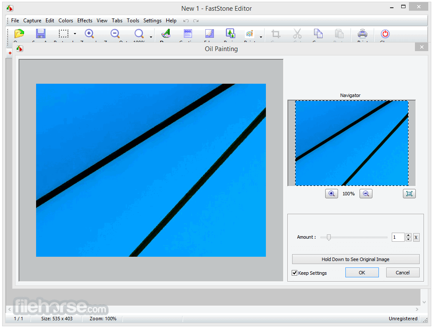Click the Open folder toolbar icon
The height and width of the screenshot is (328, 433).
pos(19,34)
